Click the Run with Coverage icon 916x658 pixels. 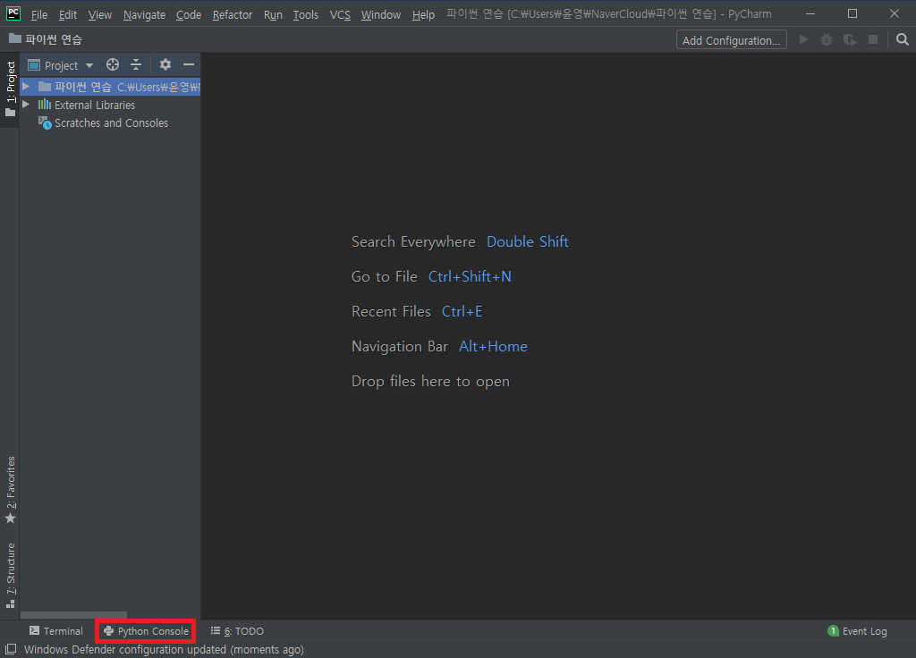[850, 39]
